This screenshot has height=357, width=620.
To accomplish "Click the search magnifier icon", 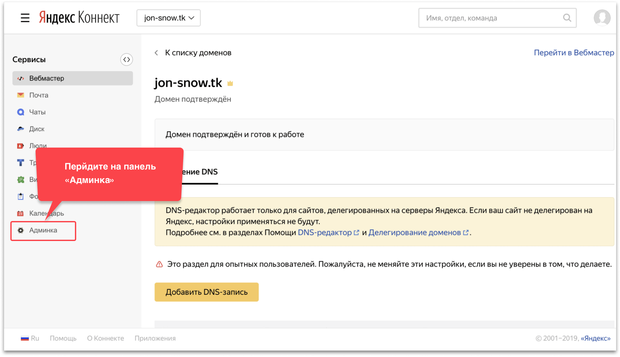I will point(567,18).
